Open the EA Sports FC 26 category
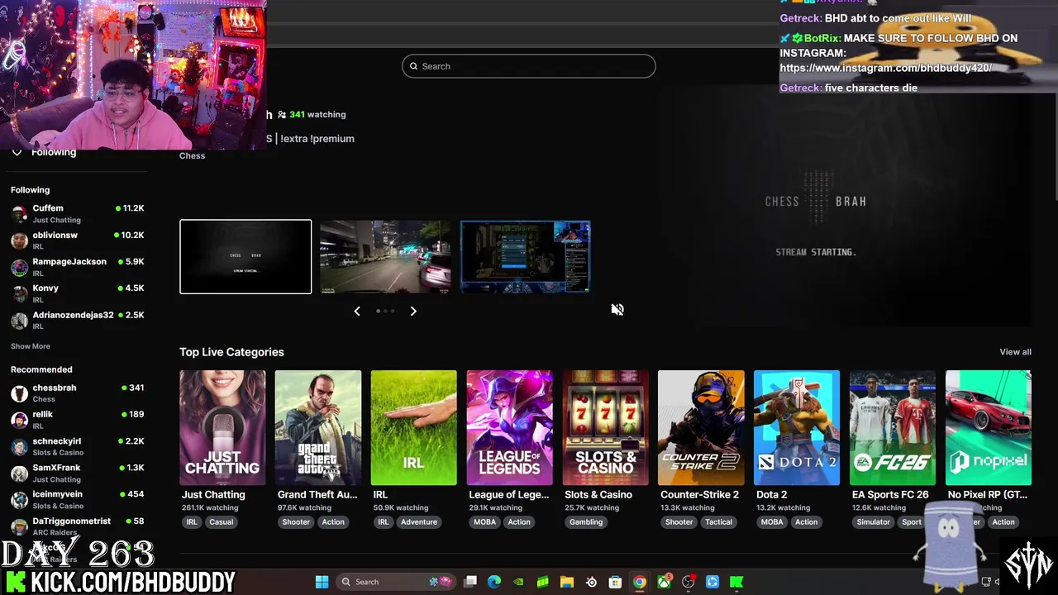Screen dimensions: 1058x595 (893, 427)
